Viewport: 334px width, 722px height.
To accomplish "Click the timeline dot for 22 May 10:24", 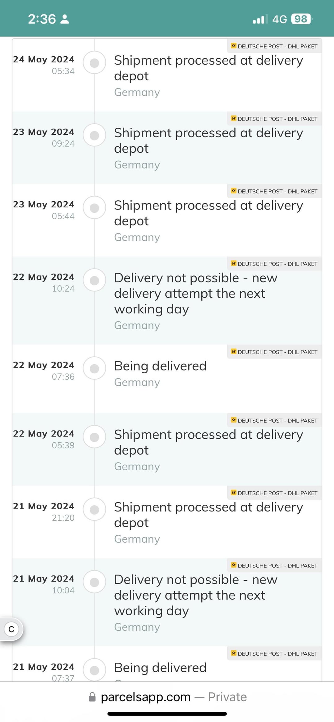I will [x=94, y=280].
